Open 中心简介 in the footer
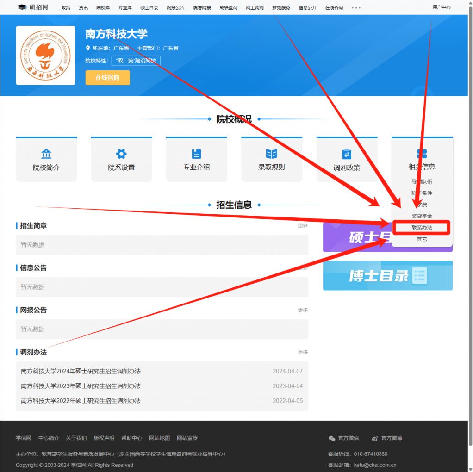This screenshot has height=472, width=473. (x=49, y=438)
